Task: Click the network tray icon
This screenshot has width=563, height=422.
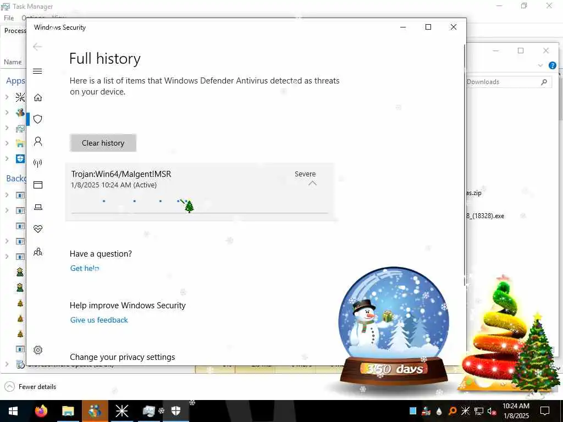Action: point(479,411)
